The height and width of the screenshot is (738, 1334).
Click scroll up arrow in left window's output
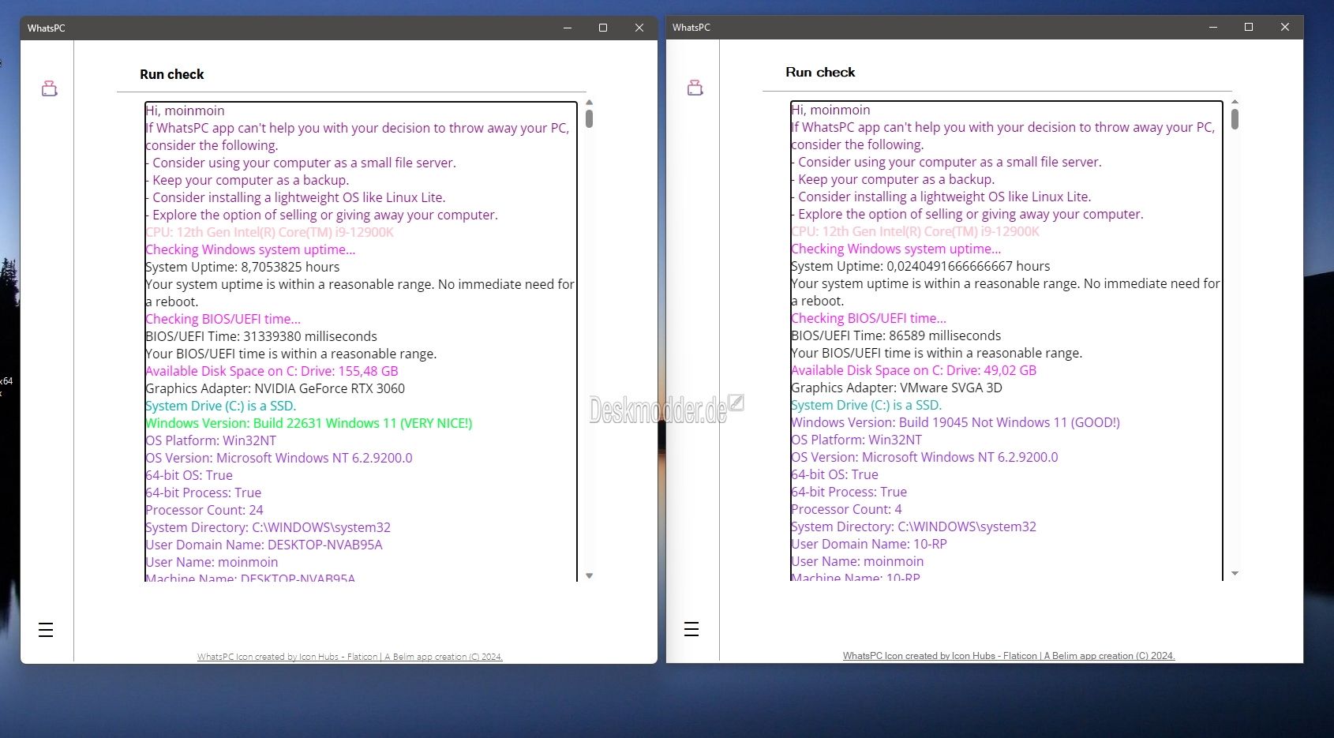[589, 103]
